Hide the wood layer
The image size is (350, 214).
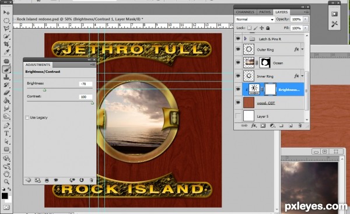tap(238, 103)
